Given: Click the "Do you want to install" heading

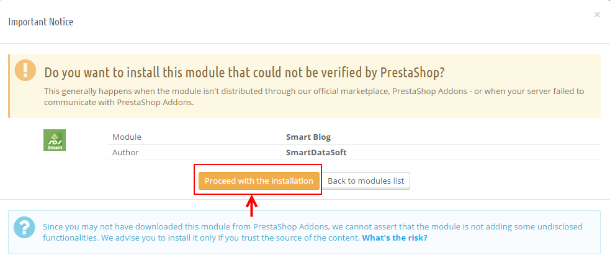Looking at the screenshot, I should [244, 72].
